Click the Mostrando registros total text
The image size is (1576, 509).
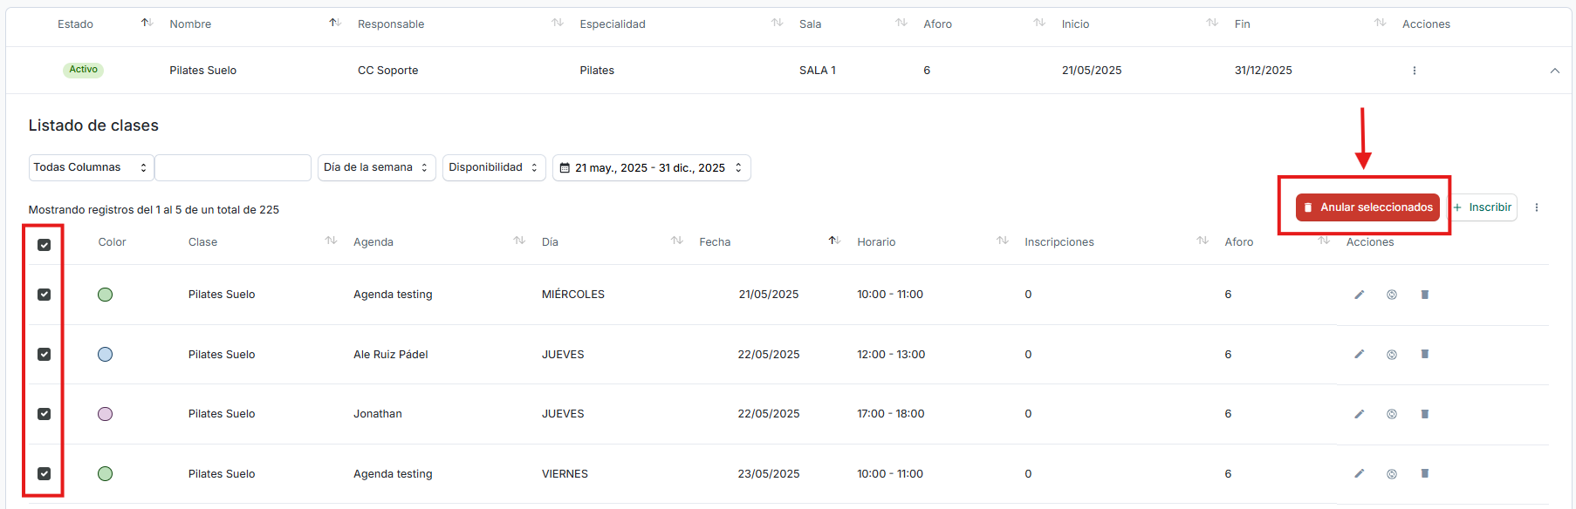154,210
